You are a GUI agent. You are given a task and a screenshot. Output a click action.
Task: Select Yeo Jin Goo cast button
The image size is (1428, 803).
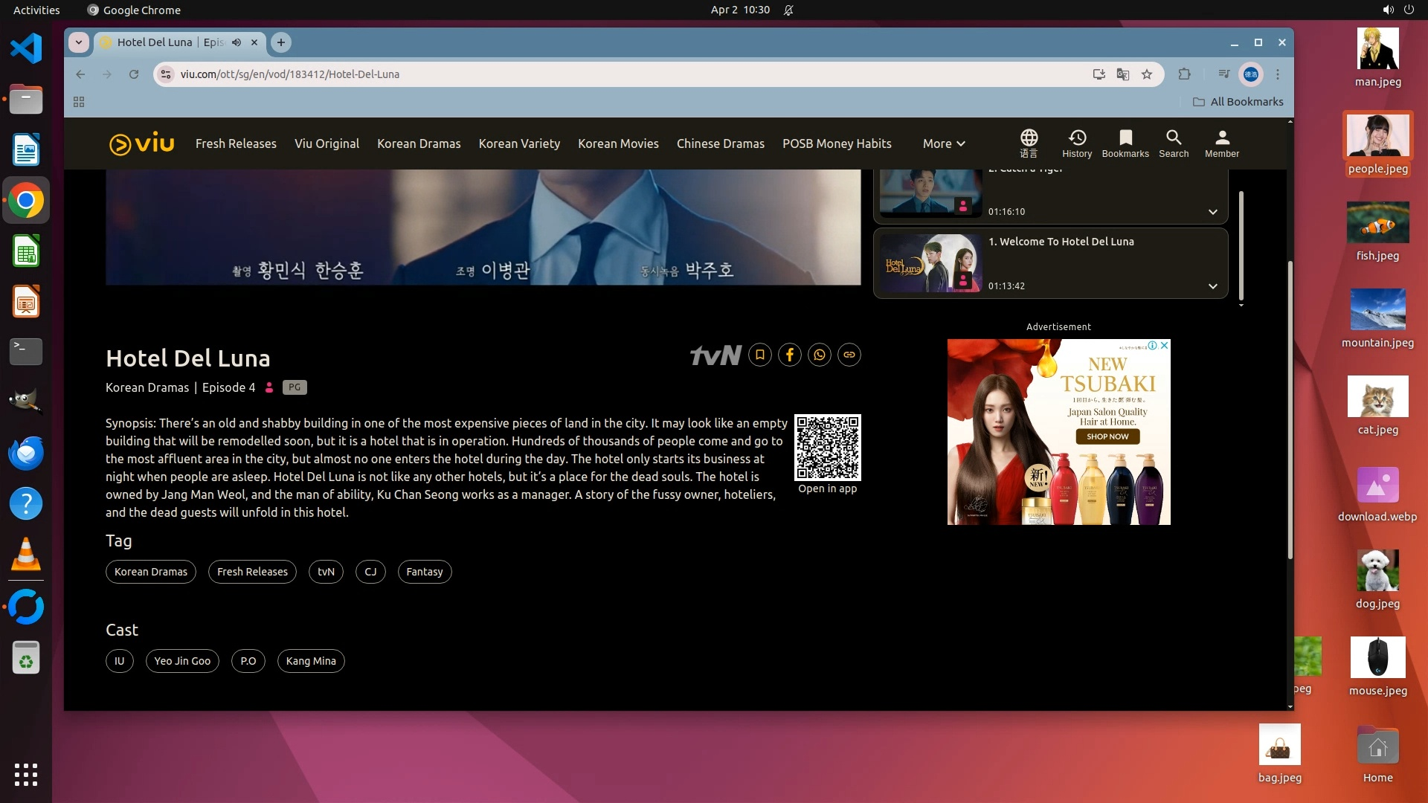(x=182, y=661)
